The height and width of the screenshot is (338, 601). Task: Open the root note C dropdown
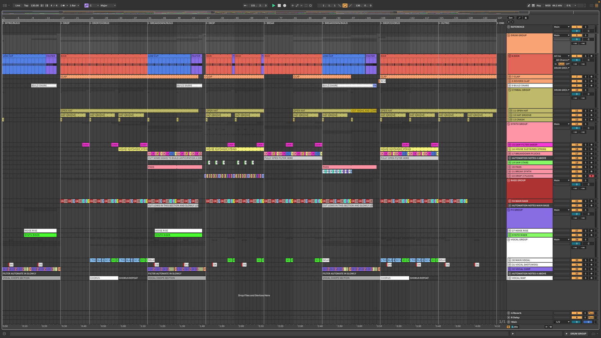(94, 5)
